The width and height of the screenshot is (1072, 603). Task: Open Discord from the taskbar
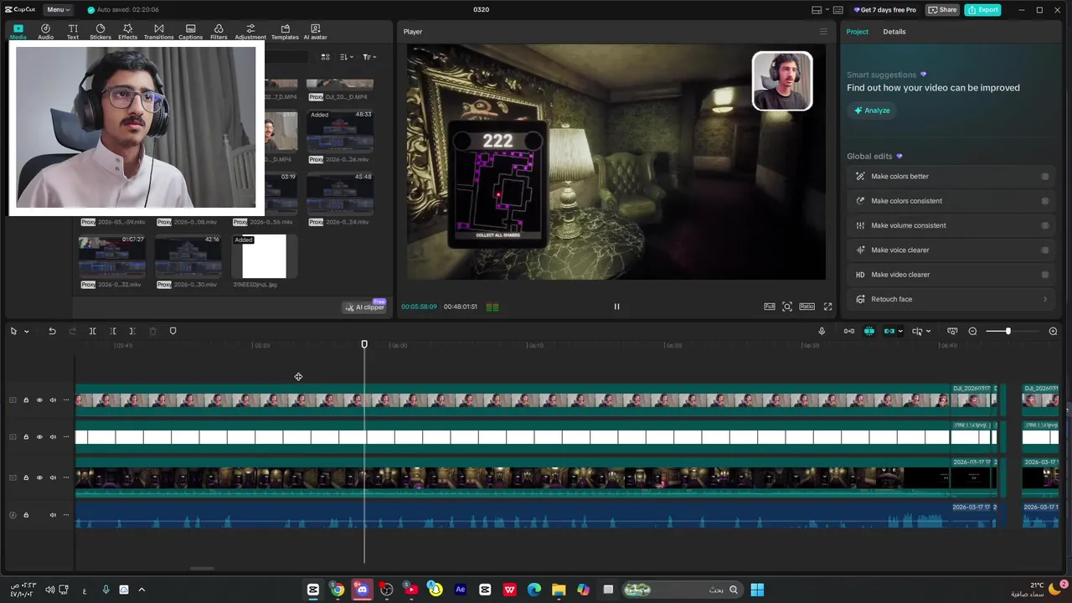coord(362,590)
